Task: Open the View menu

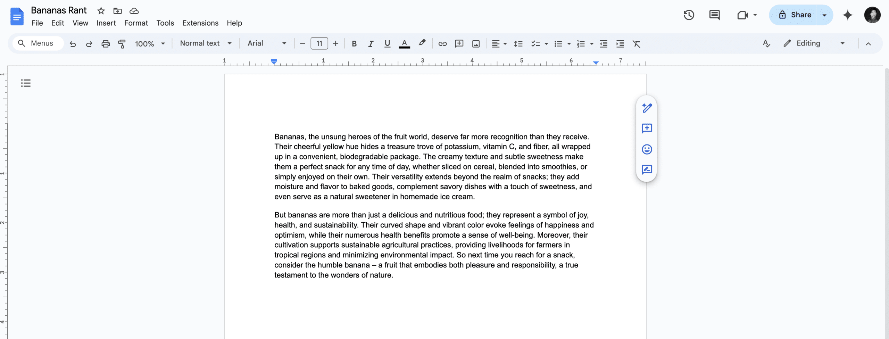Action: 80,23
